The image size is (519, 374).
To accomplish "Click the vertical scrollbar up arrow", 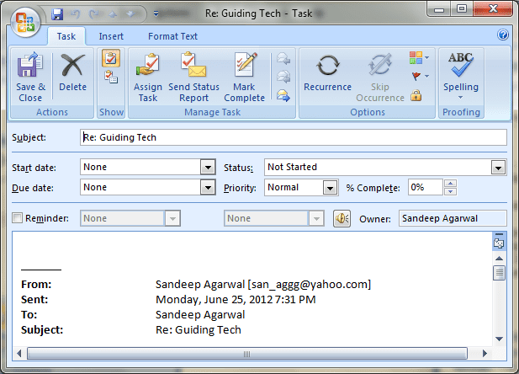I will 499,259.
